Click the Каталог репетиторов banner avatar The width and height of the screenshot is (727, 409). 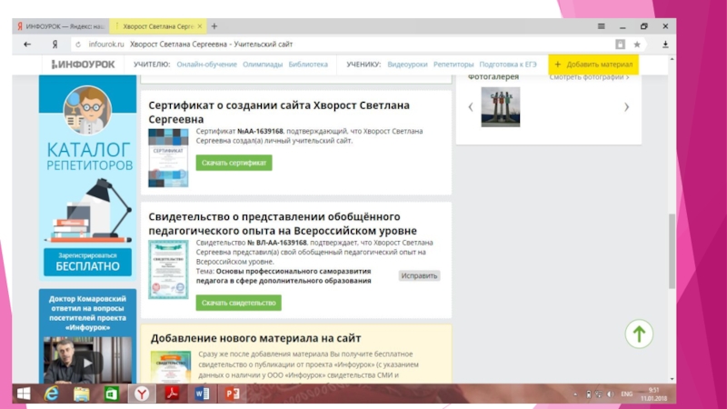pos(87,110)
